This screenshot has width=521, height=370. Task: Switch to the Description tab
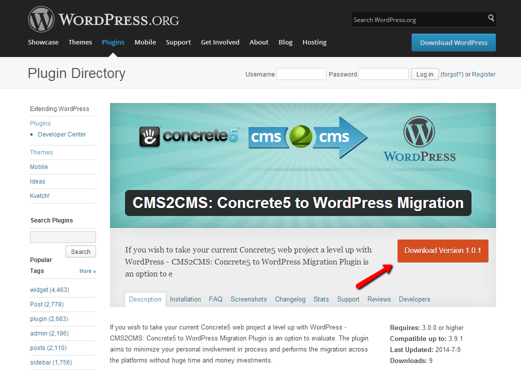tap(145, 299)
